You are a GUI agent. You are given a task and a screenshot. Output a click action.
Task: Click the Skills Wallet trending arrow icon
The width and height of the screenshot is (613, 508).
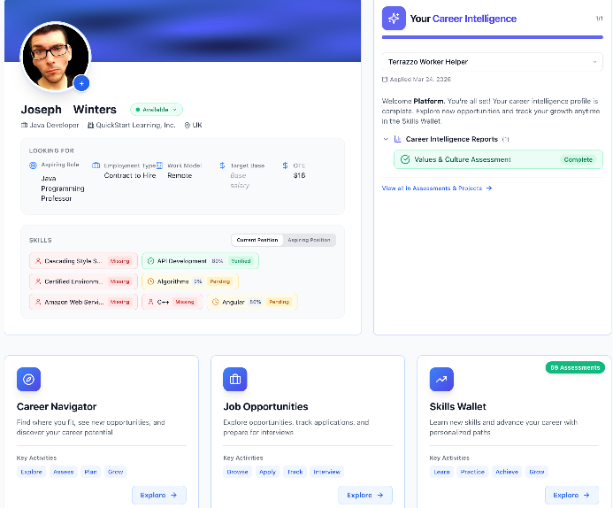[441, 380]
